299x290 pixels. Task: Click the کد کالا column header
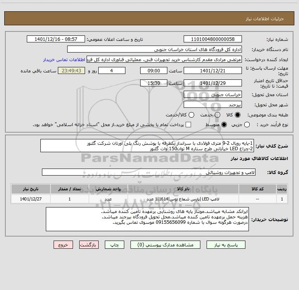[257, 189]
